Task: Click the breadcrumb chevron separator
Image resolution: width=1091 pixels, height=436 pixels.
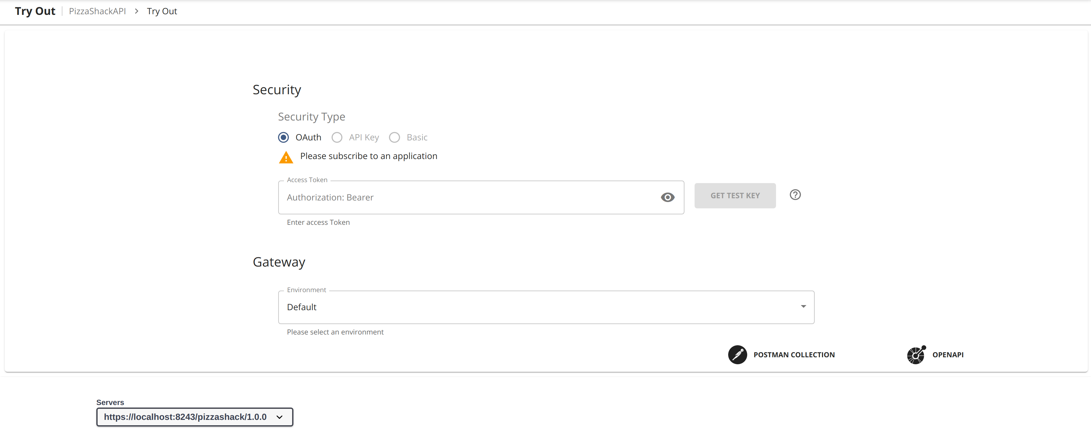Action: [136, 11]
